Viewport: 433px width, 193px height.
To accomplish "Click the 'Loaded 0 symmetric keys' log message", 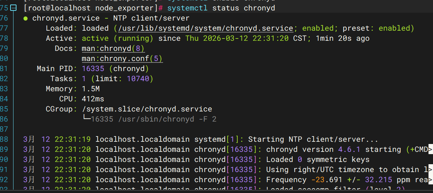I will (x=318, y=159).
